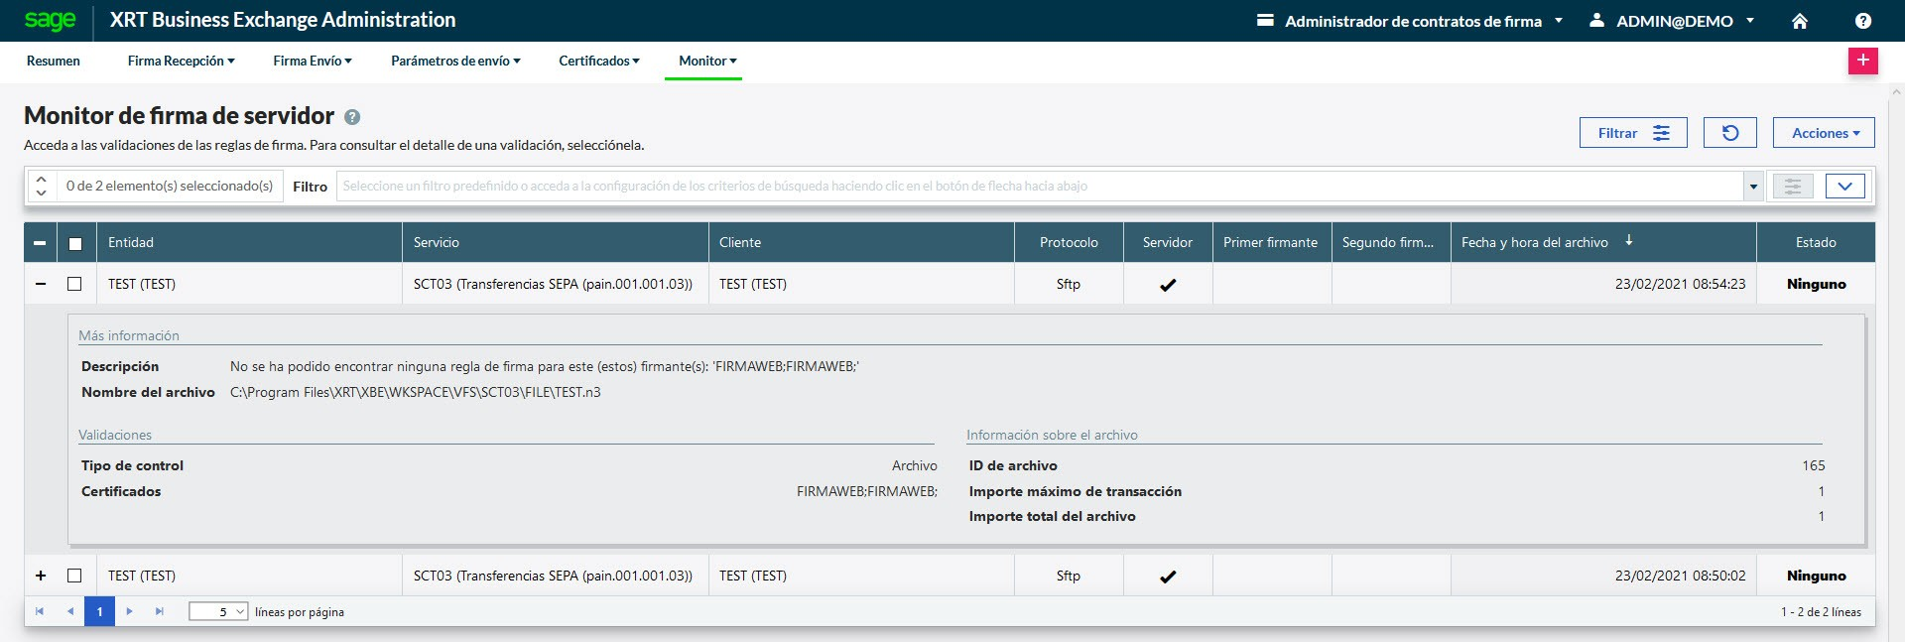Screen dimensions: 1905x642
Task: Open the Resumen page link
Action: click(54, 61)
